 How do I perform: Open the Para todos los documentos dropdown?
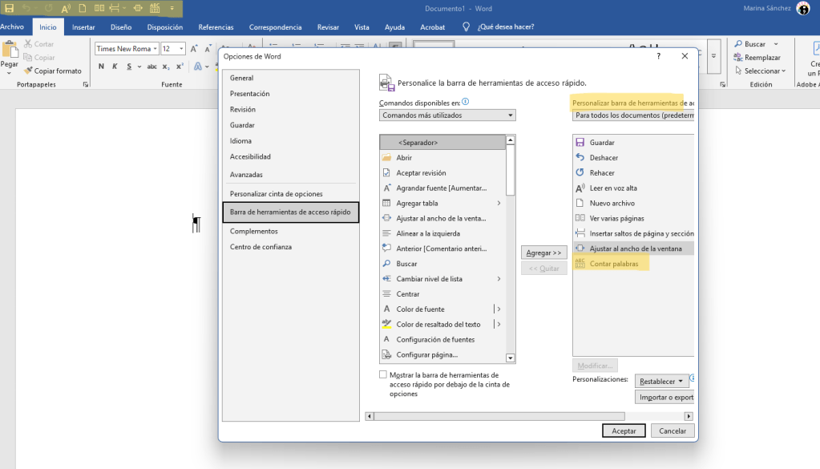(x=633, y=115)
